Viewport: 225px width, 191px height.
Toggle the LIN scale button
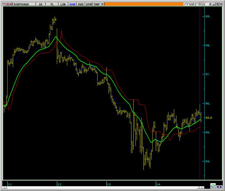point(63,4)
